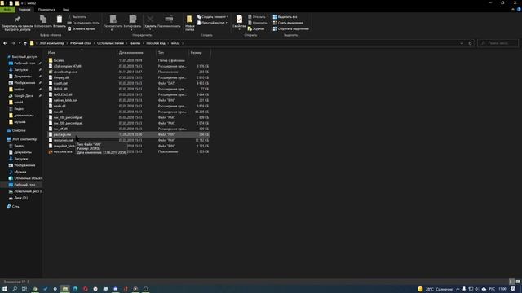This screenshot has width=522, height=293.
Task: Click Выделить все (Select all)
Action: [285, 17]
